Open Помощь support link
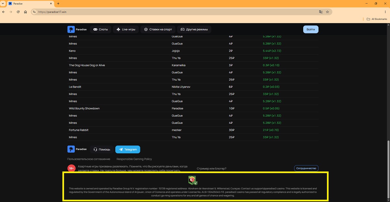Image resolution: width=390 pixels, height=202 pixels. pos(102,149)
